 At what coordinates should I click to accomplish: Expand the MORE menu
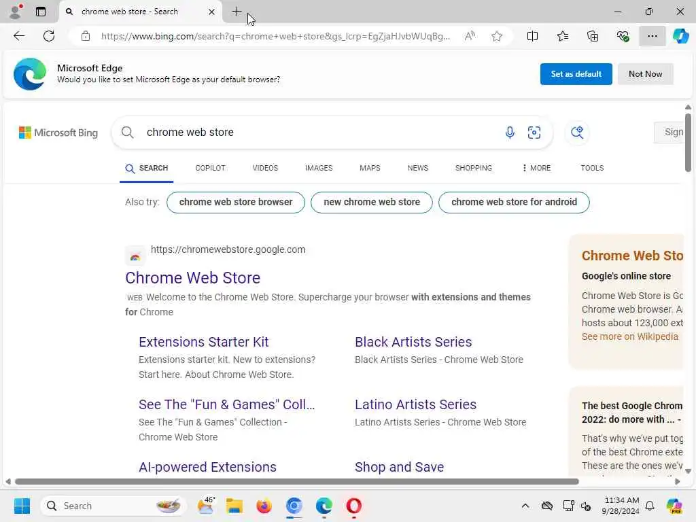[x=536, y=169]
